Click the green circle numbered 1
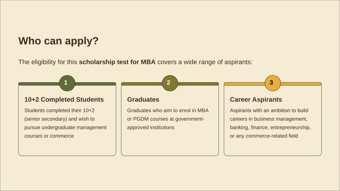Screen dimensions: 340x191 [67, 83]
